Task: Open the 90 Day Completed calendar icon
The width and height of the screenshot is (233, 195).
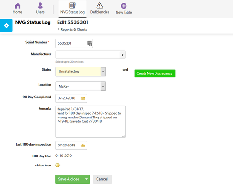Action: [x=83, y=98]
